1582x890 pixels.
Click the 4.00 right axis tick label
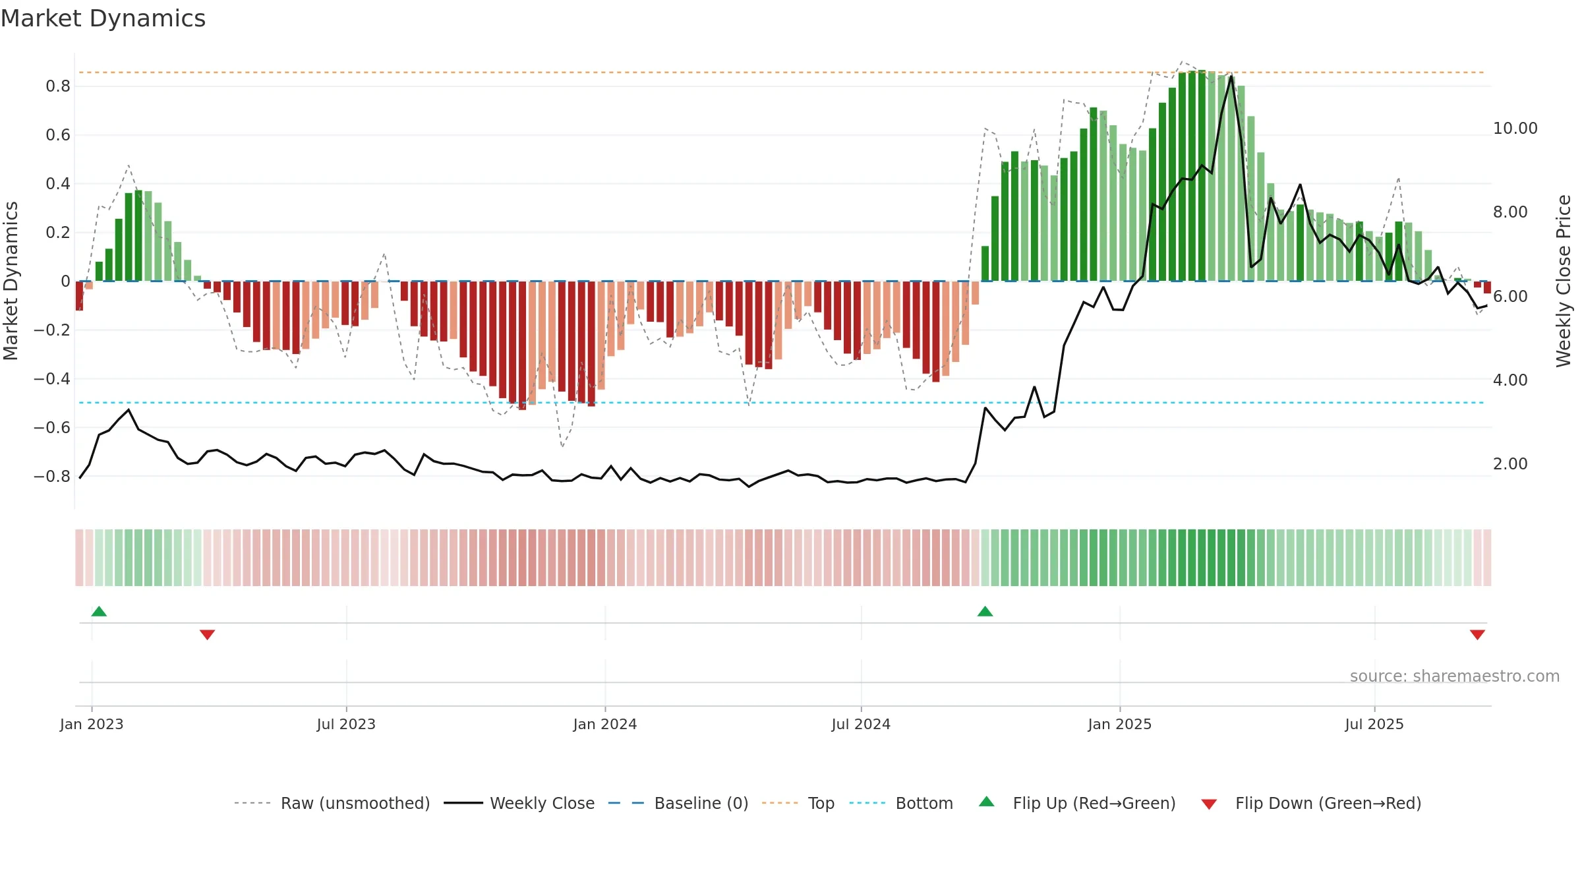[x=1510, y=380]
